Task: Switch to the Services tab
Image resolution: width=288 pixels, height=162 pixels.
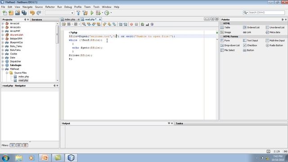Action: click(x=37, y=19)
